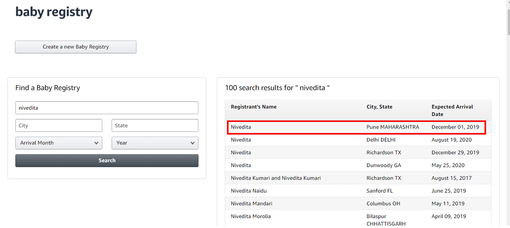This screenshot has width=510, height=228.
Task: Click date May 25, 2020
Action: [x=448, y=165]
